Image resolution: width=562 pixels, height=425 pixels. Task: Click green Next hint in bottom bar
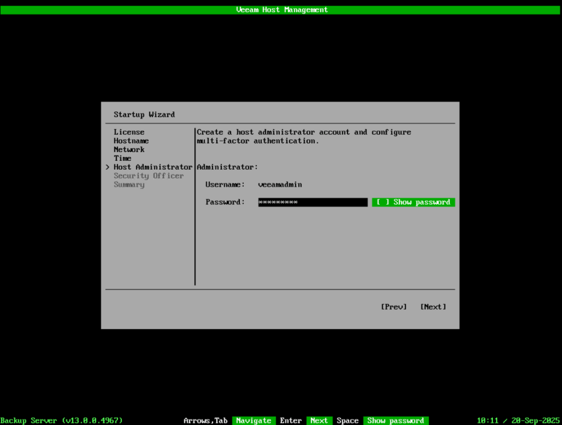point(319,421)
